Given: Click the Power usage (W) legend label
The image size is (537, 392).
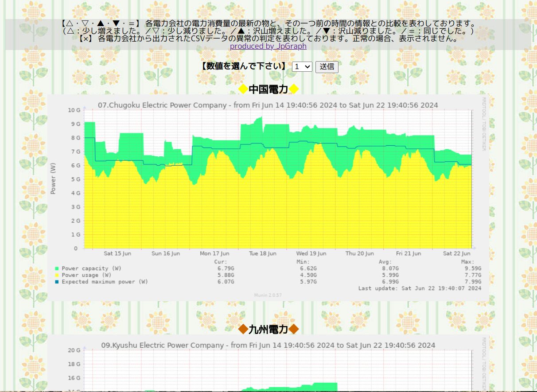Looking at the screenshot, I should tap(87, 275).
